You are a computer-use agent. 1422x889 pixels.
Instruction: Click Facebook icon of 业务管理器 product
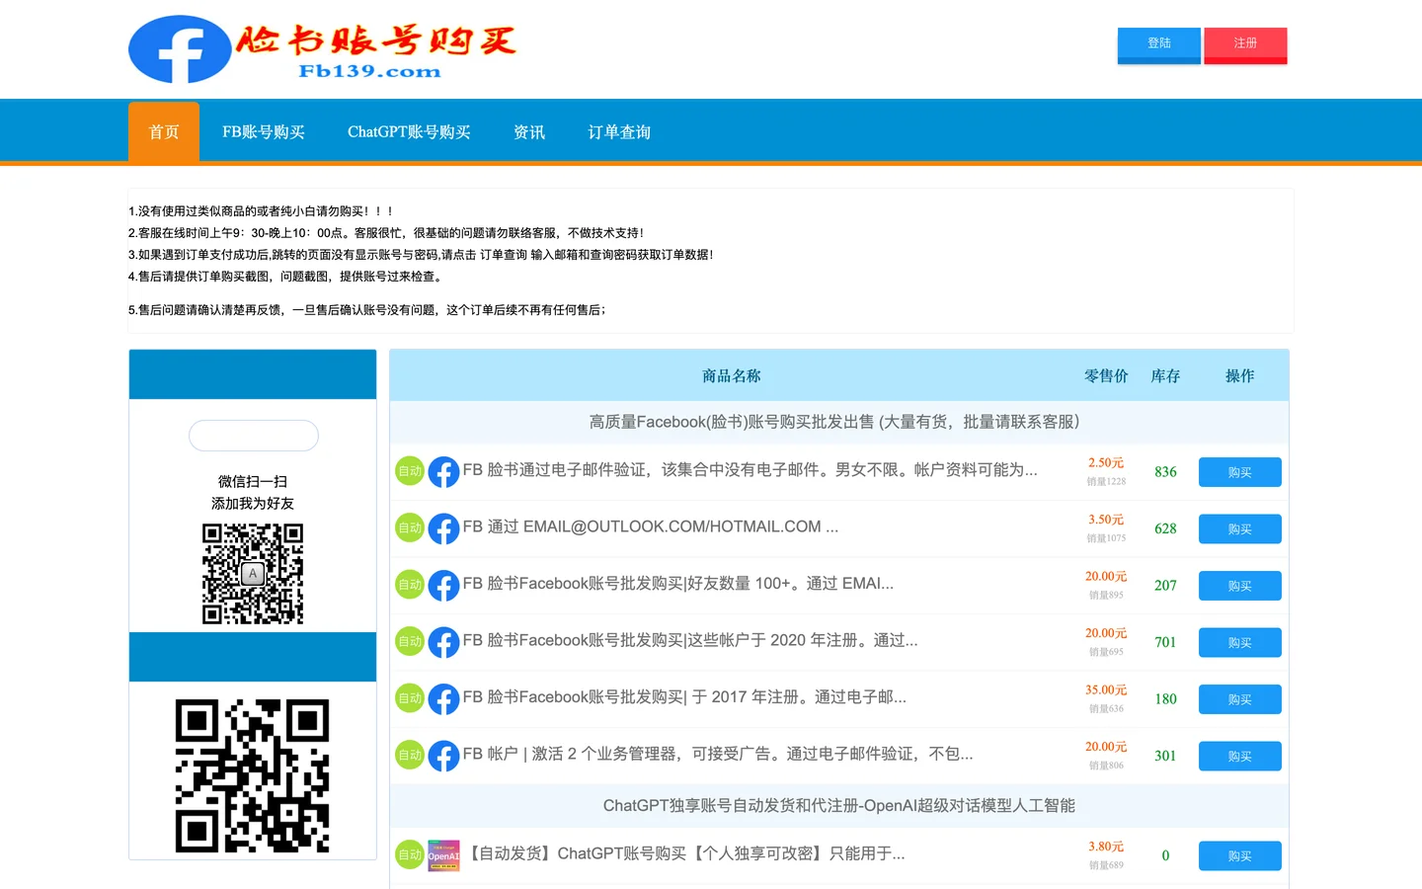[x=443, y=756]
